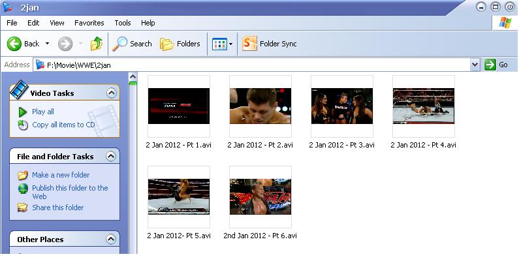Open the Back history dropdown arrow
This screenshot has width=519, height=263.
(48, 44)
